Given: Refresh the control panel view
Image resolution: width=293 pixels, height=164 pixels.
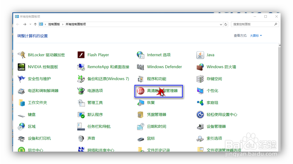Looking at the screenshot, I should coord(226,25).
